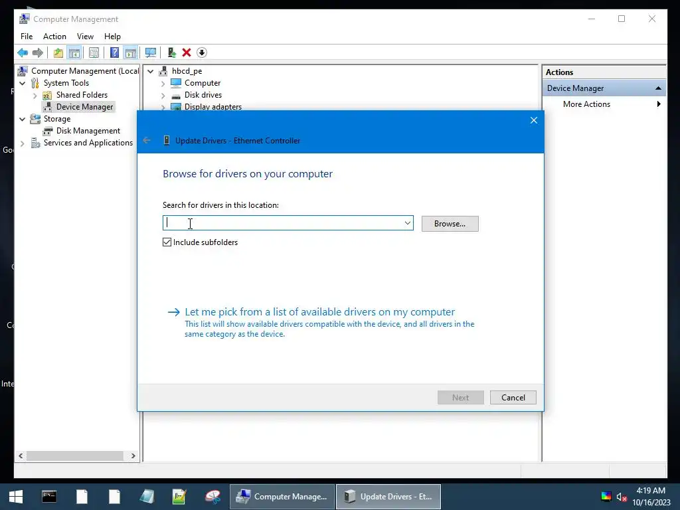Click the red X Uninstall device icon
The width and height of the screenshot is (680, 510).
187,53
